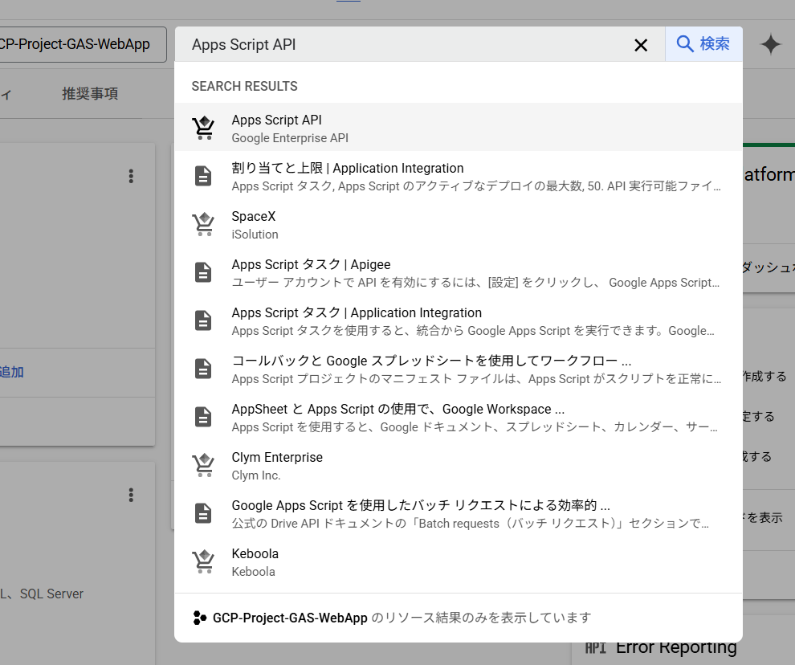Screen dimensions: 795x665
Task: Click the document icon beside コールバックと Google result
Action: click(203, 369)
